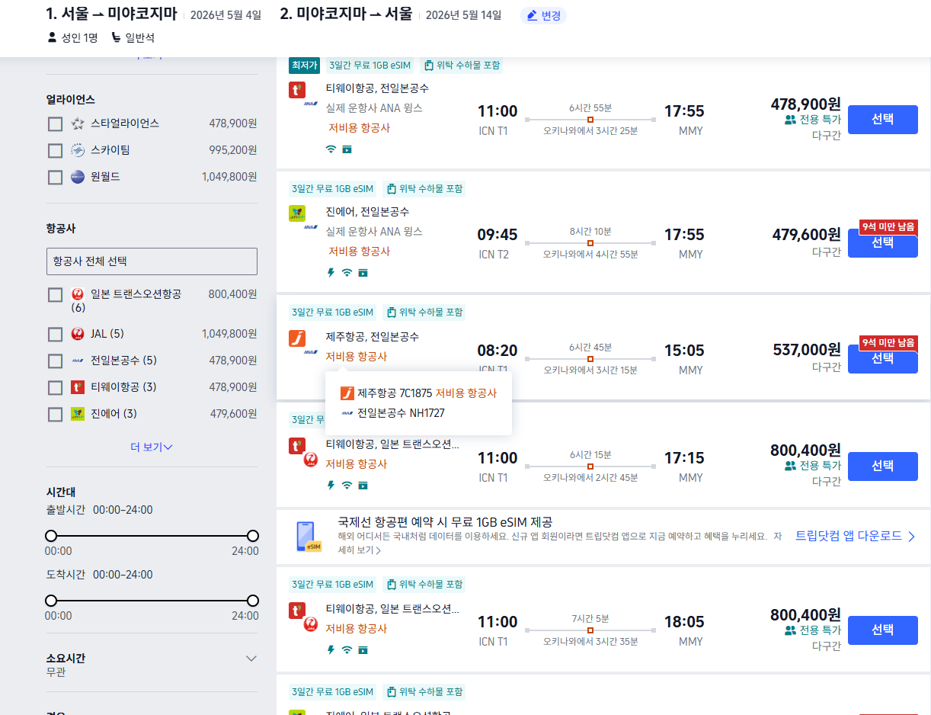Check the 스타얼라이언스 alliance filter

tap(55, 123)
